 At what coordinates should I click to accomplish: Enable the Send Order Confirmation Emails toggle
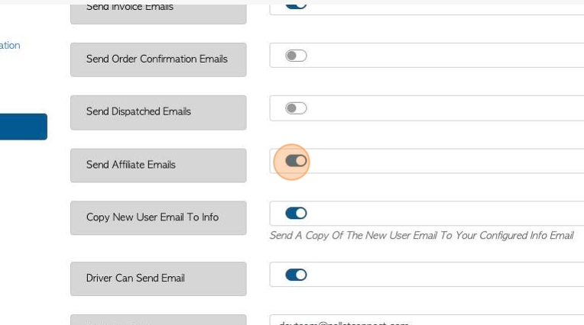click(296, 56)
